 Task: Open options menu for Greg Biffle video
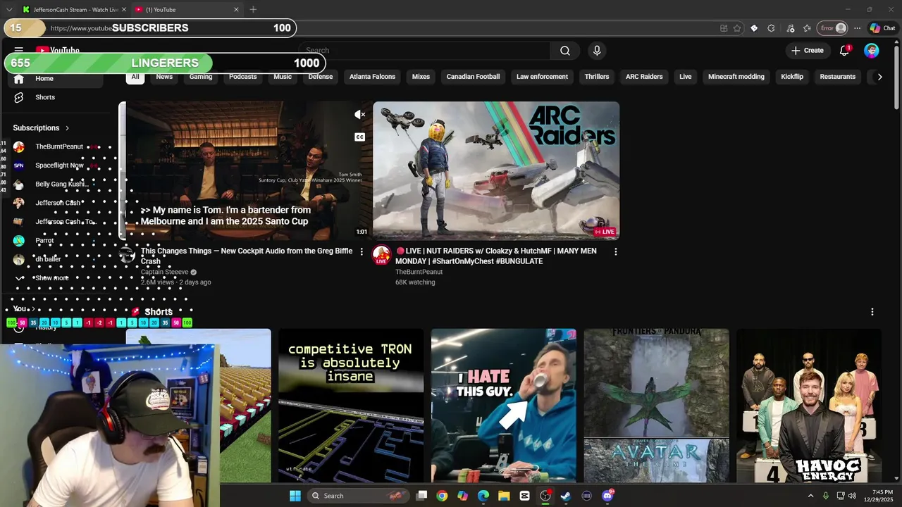click(362, 251)
